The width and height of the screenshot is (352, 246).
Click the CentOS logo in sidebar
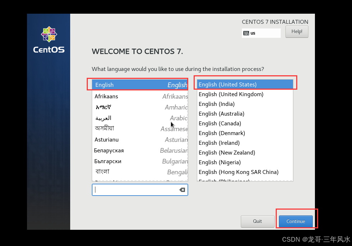click(49, 40)
